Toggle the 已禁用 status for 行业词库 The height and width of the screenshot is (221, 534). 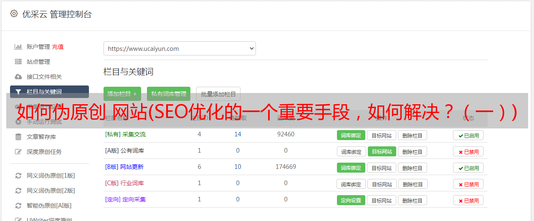468,184
